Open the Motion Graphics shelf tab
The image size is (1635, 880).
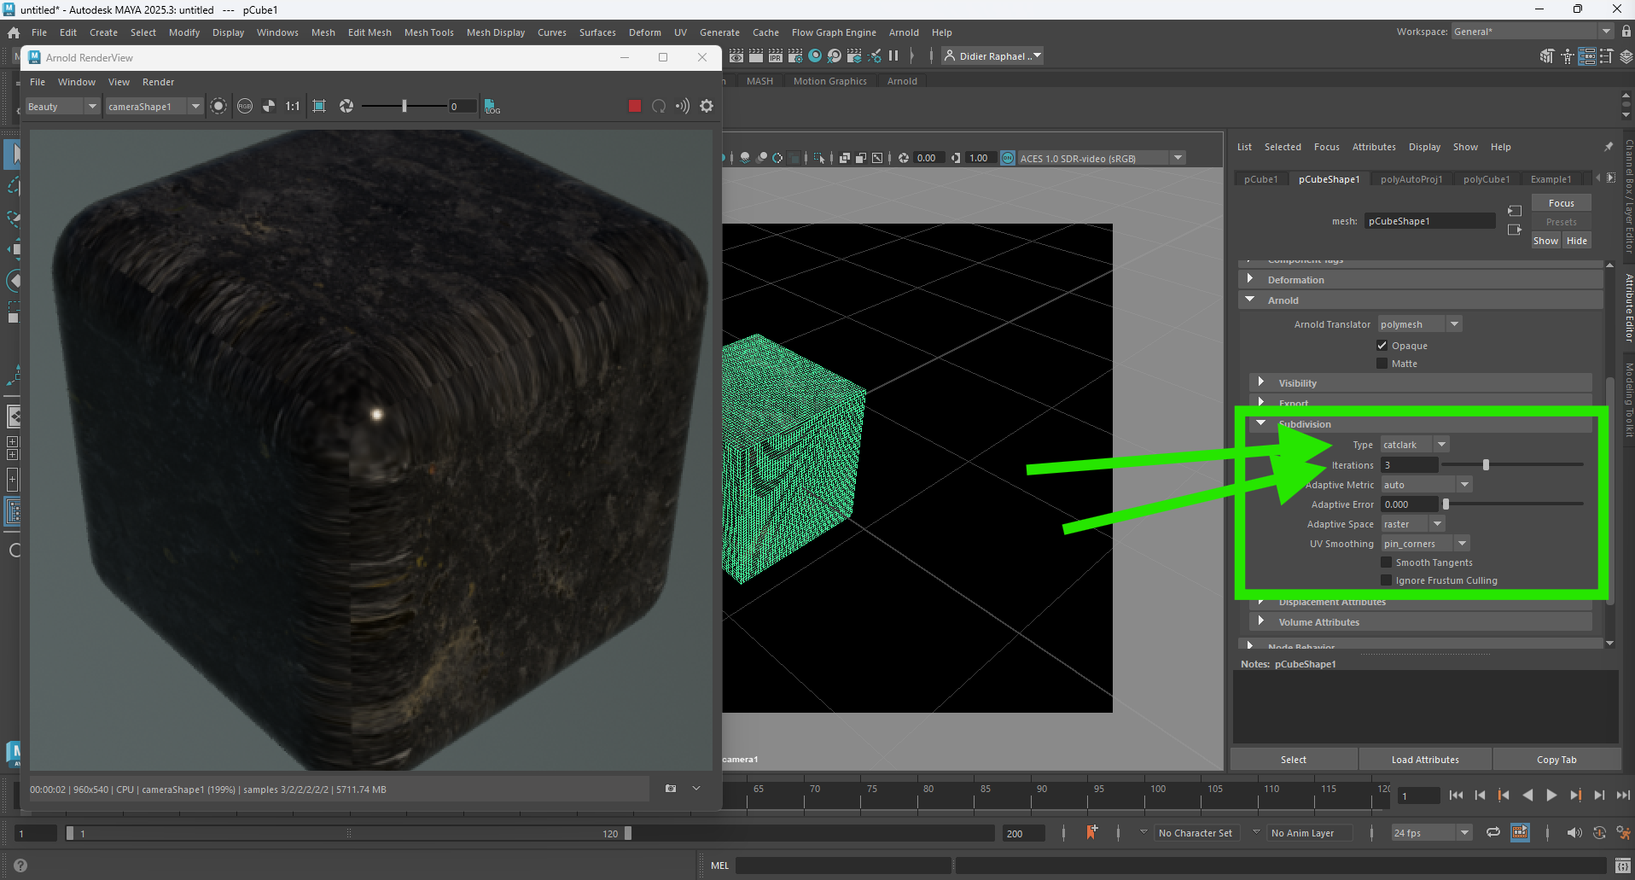tap(829, 81)
